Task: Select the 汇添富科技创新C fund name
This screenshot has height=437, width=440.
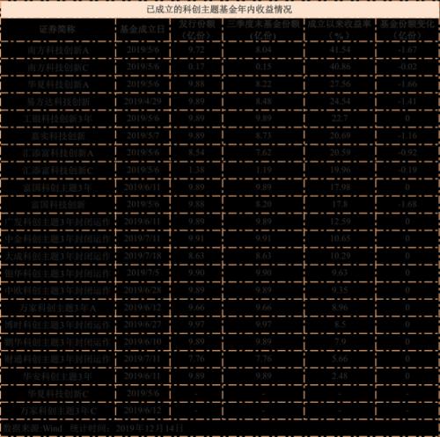Action: 58,171
